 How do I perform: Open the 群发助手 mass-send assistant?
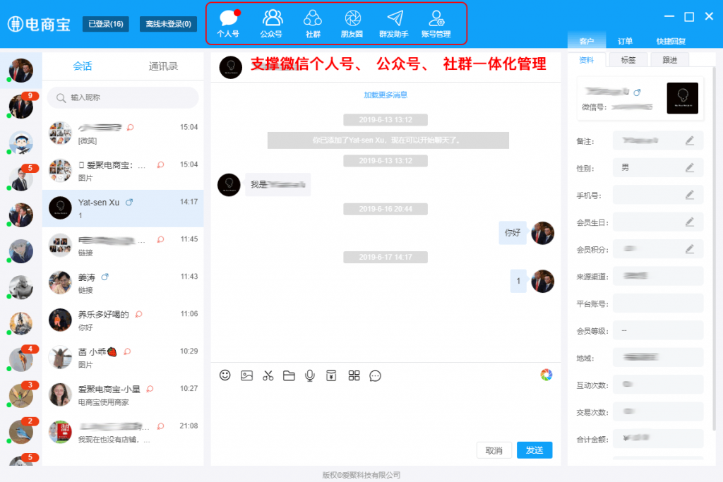coord(394,23)
